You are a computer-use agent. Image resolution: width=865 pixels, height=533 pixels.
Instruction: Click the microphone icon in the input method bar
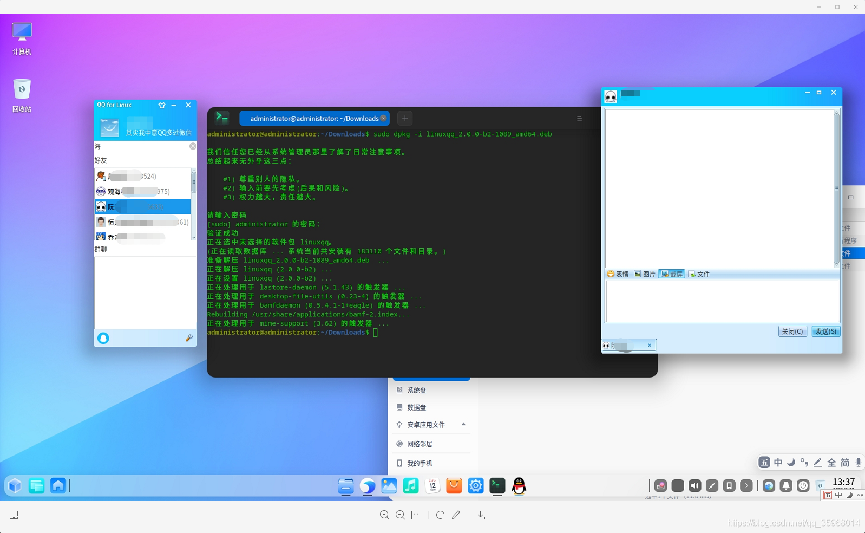[x=858, y=462]
